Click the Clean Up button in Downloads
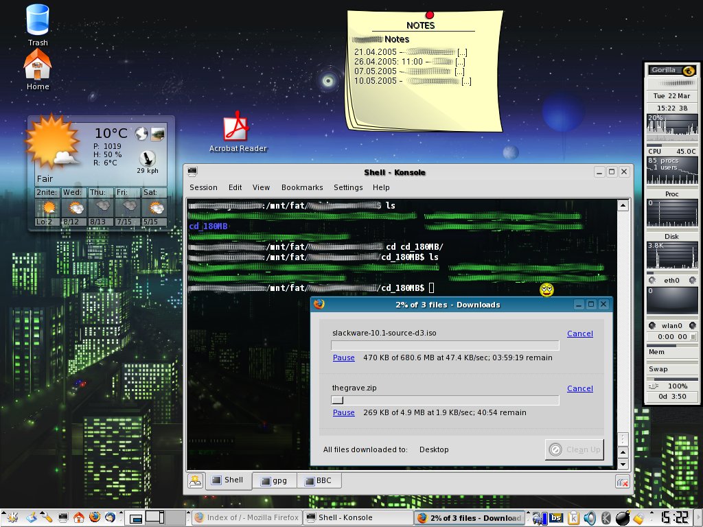Screen dimensions: 703x527 (x=575, y=449)
